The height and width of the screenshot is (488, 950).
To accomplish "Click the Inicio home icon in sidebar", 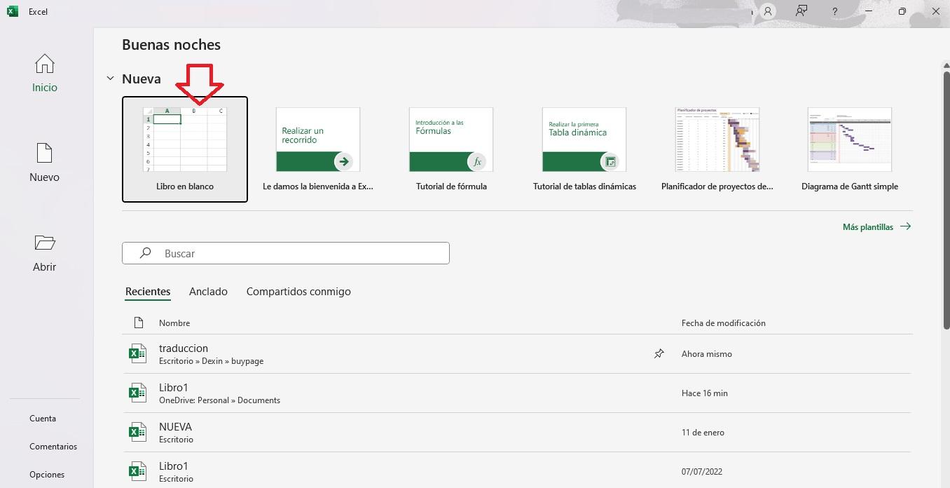I will (x=44, y=65).
